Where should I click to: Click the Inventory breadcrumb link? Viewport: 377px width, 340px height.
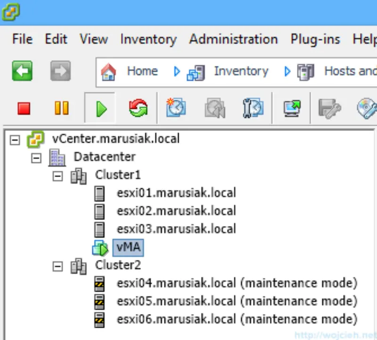242,71
